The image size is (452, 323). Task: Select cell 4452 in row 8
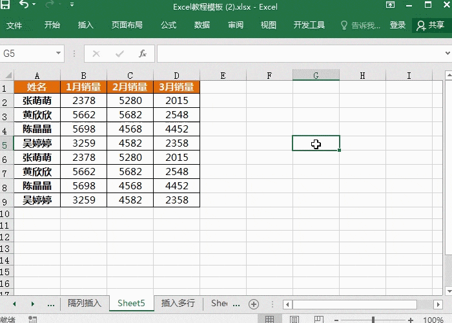point(176,186)
